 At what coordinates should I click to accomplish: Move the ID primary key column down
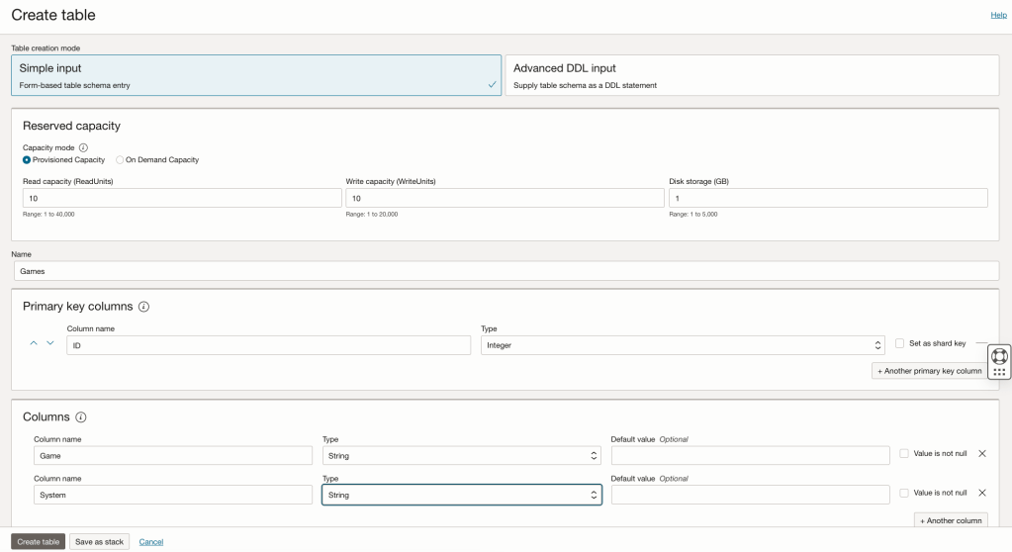(x=50, y=343)
